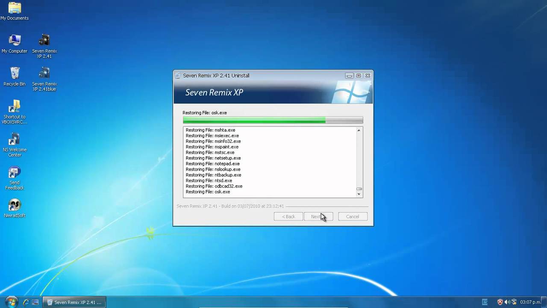The width and height of the screenshot is (547, 308).
Task: Select Seven Remix XP 2.41blue desktop icon
Action: (x=44, y=79)
